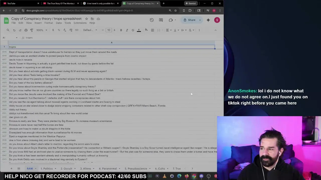Activate the paint format tool
Viewport: 321px width, 180px height.
pos(32,30)
